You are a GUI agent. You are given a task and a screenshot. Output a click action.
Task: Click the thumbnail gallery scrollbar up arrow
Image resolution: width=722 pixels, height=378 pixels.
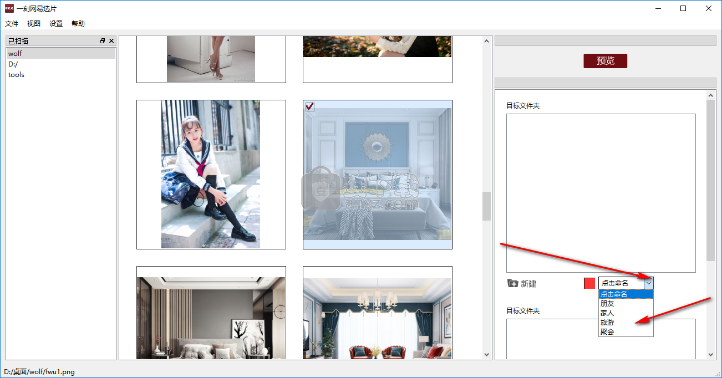click(487, 40)
